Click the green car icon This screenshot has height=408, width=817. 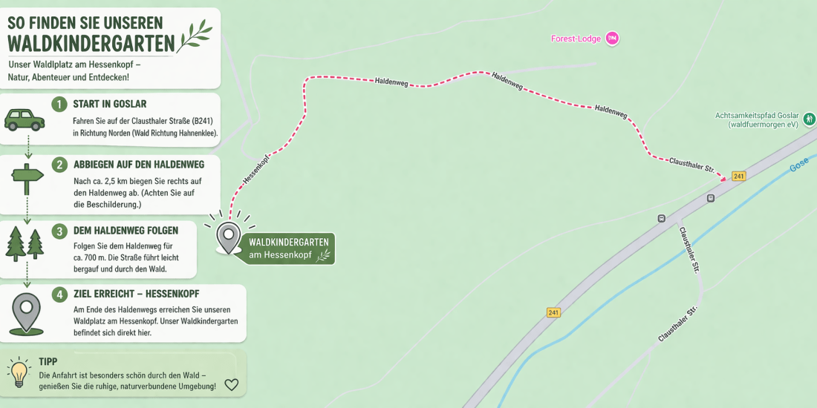coord(25,119)
